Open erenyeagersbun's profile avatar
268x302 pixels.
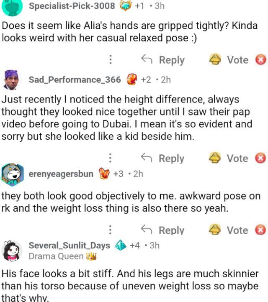[11, 174]
